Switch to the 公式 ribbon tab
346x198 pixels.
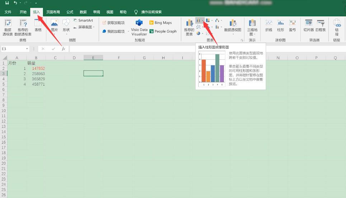70,12
